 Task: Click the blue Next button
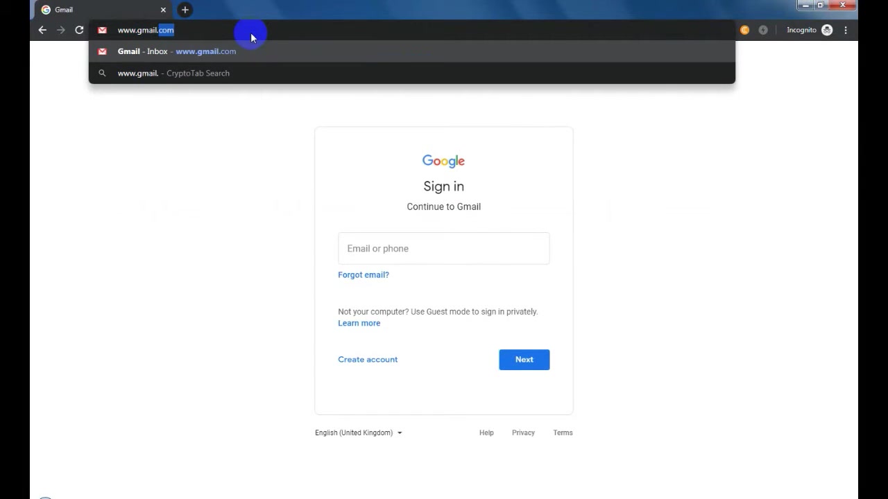pos(524,360)
